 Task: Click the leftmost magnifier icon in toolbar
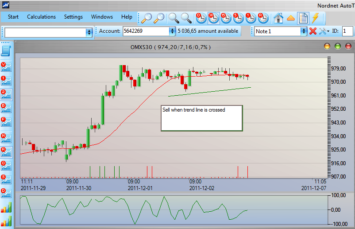coord(146,18)
